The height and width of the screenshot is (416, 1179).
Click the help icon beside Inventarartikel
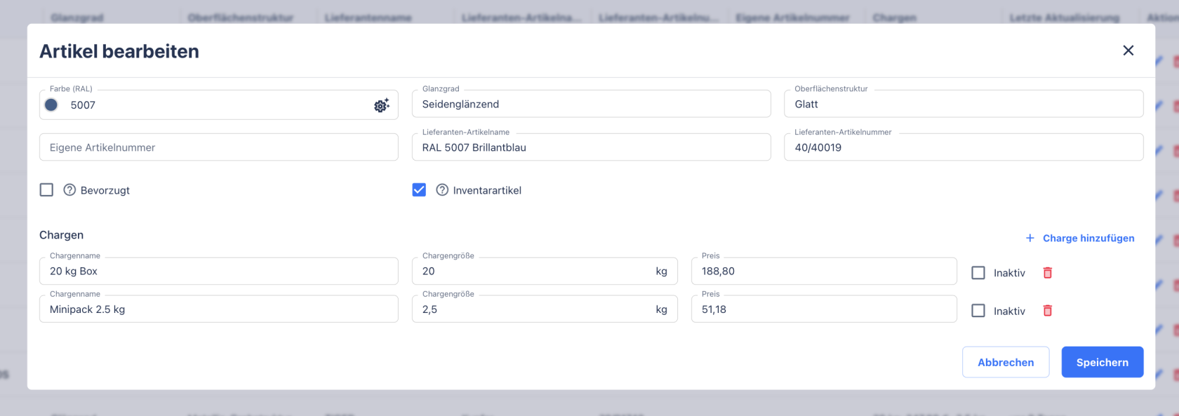(442, 190)
